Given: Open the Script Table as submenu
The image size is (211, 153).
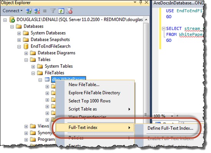Looking at the screenshot, I should click(x=95, y=109).
